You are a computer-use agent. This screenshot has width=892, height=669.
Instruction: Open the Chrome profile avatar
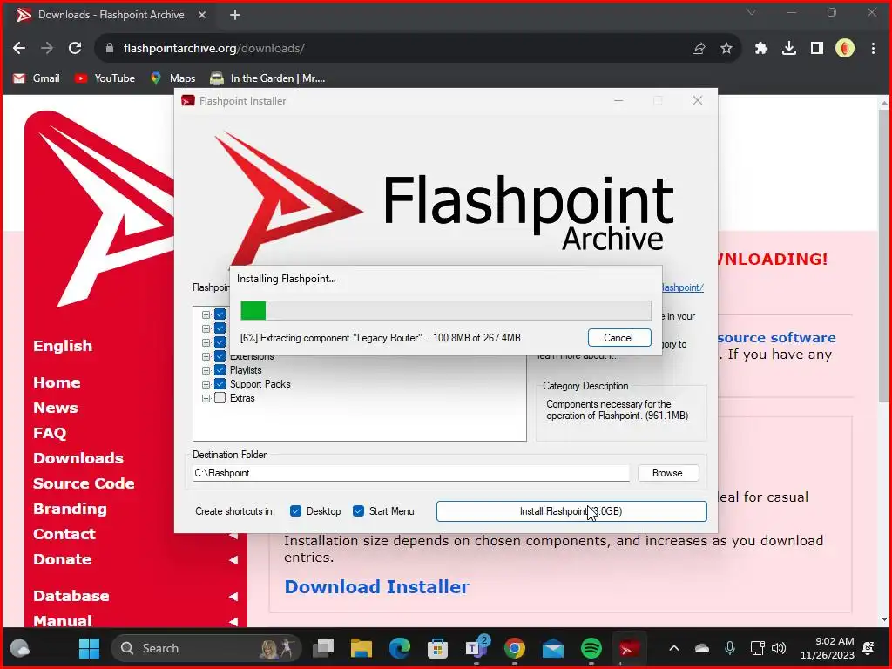click(845, 49)
